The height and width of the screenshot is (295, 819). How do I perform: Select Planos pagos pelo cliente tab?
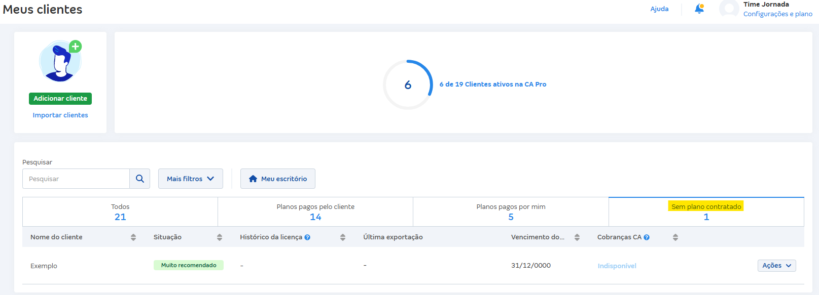coord(315,212)
